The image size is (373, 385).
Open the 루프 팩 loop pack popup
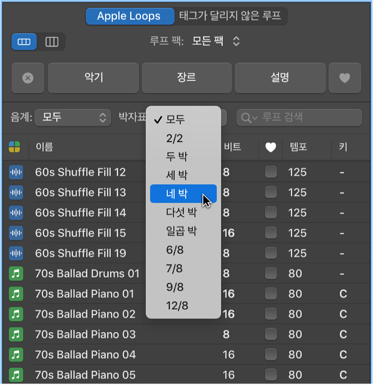[x=216, y=42]
